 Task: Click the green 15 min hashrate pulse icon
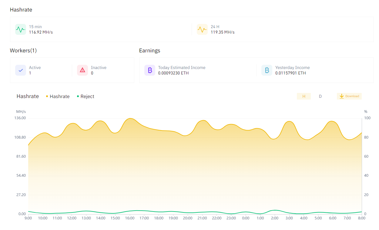point(21,29)
